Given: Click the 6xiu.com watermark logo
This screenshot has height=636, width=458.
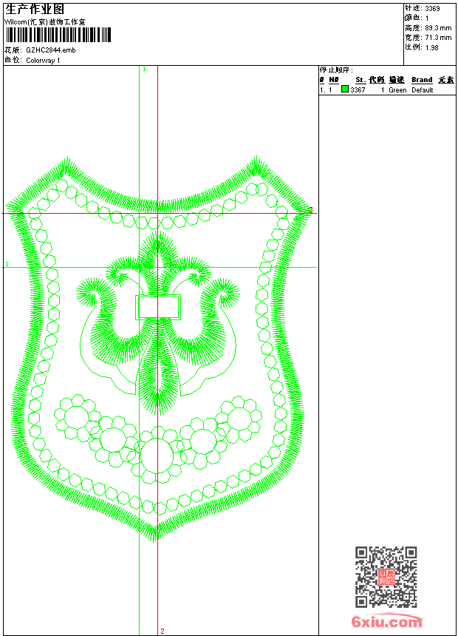Looking at the screenshot, I should [387, 622].
